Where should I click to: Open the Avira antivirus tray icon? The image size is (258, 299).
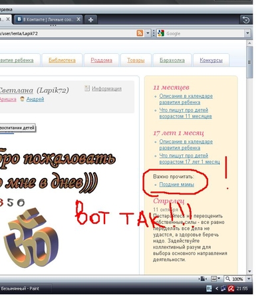(x=231, y=288)
